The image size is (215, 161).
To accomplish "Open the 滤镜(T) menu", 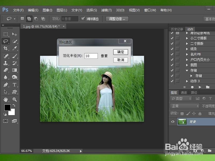I will 106,10.
